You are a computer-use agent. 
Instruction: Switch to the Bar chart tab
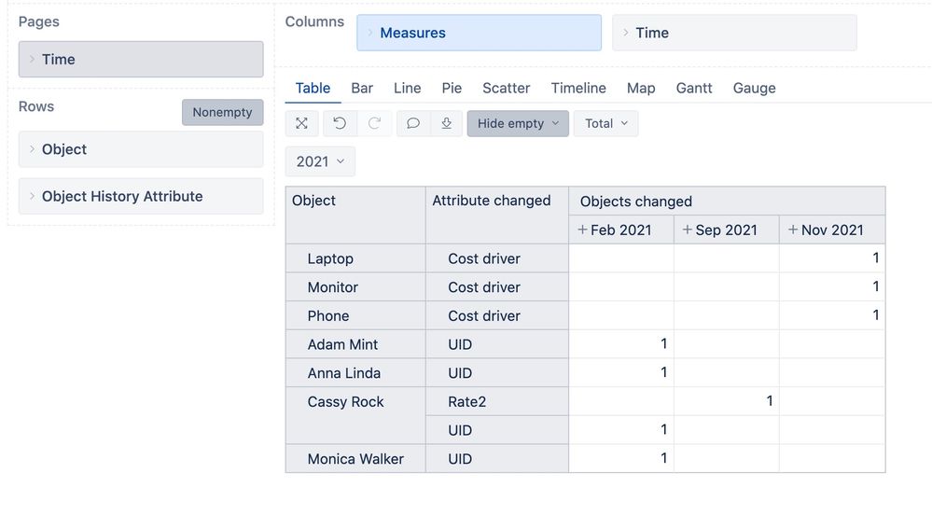(362, 88)
